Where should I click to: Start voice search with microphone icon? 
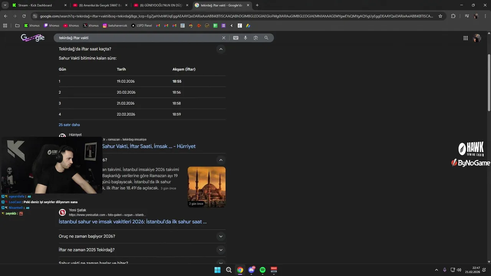pos(245,38)
